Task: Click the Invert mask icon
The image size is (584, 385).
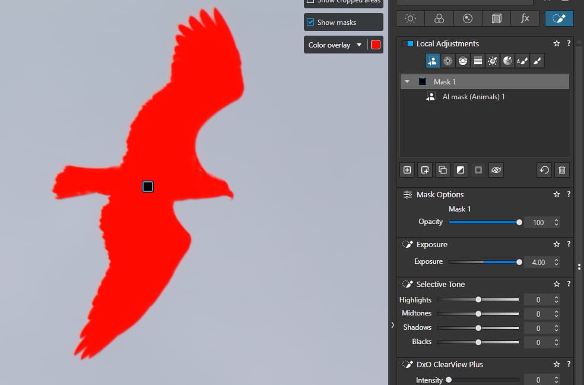Action: (460, 170)
